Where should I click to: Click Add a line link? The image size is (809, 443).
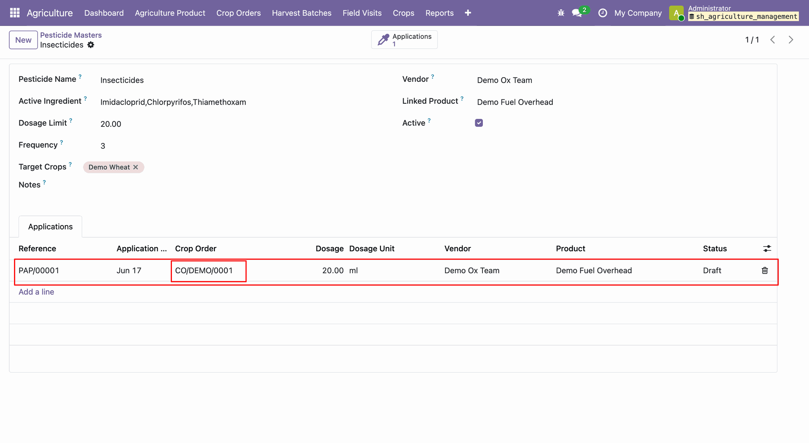36,292
